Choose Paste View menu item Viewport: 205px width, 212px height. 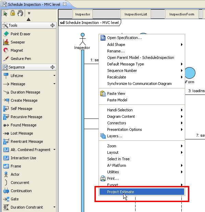click(x=142, y=93)
